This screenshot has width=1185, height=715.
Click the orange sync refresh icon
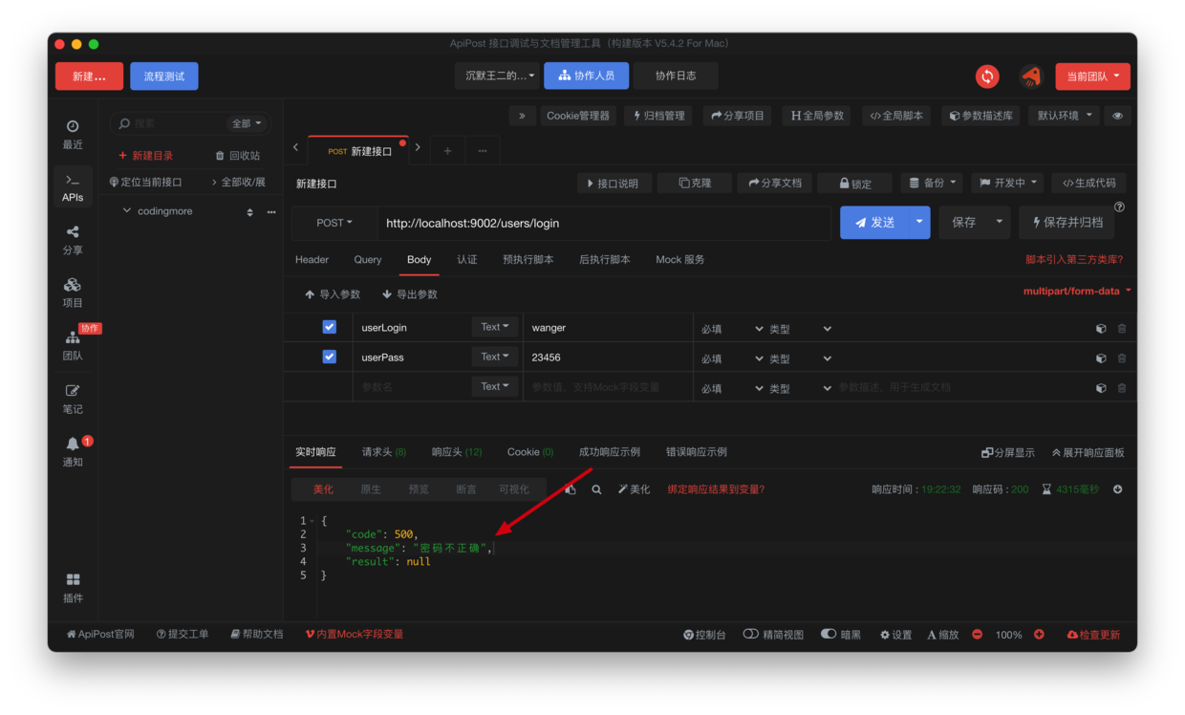pyautogui.click(x=987, y=76)
